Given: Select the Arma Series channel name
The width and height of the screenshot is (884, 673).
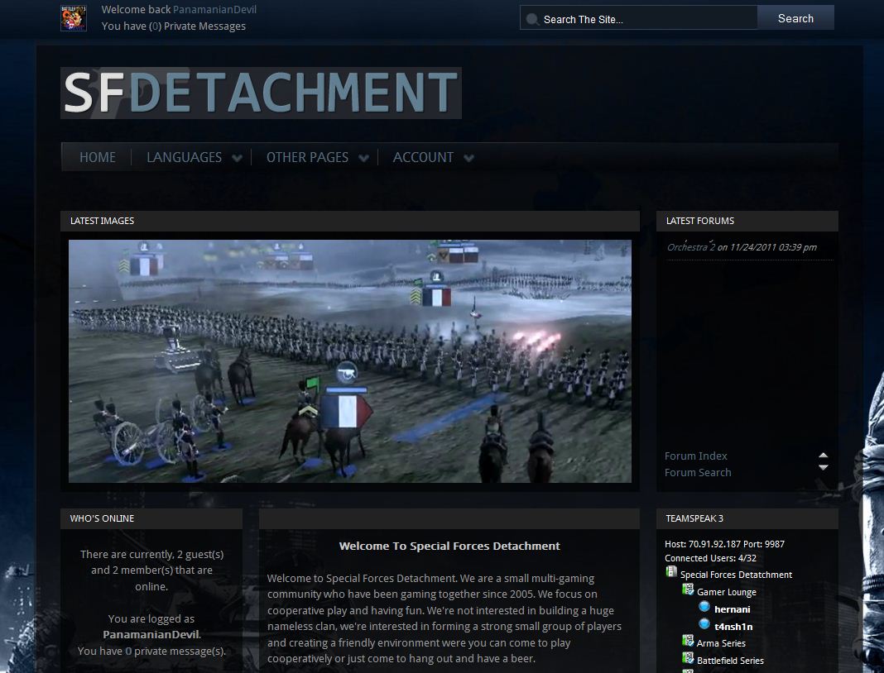Looking at the screenshot, I should (x=721, y=643).
